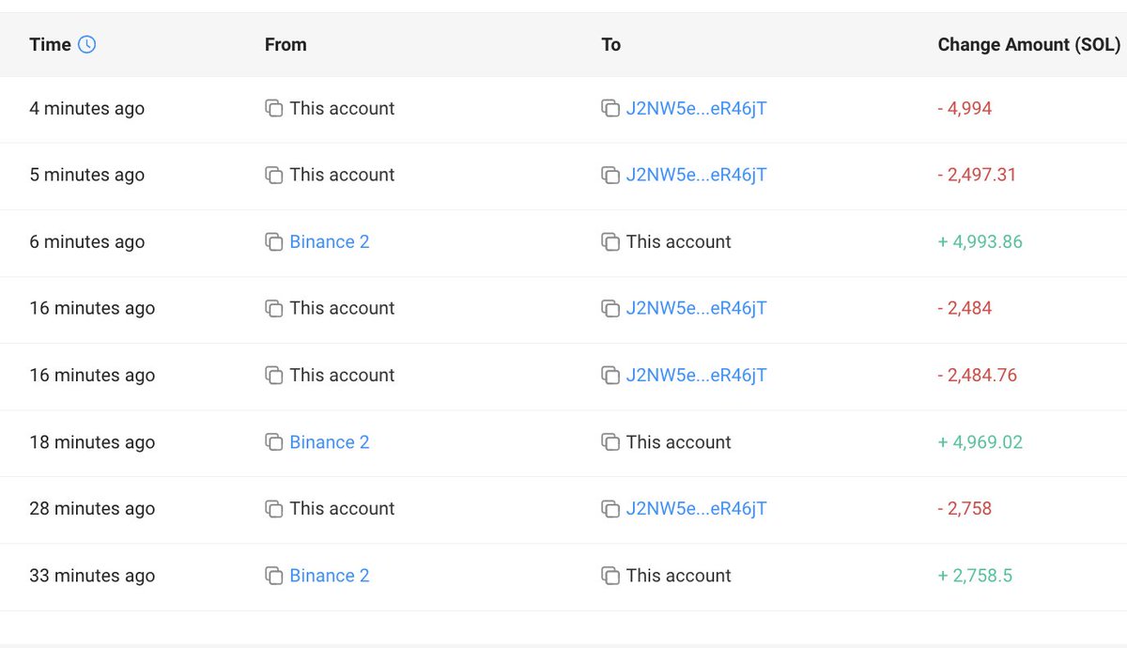The width and height of the screenshot is (1127, 648).
Task: Click the To column header
Action: (610, 44)
